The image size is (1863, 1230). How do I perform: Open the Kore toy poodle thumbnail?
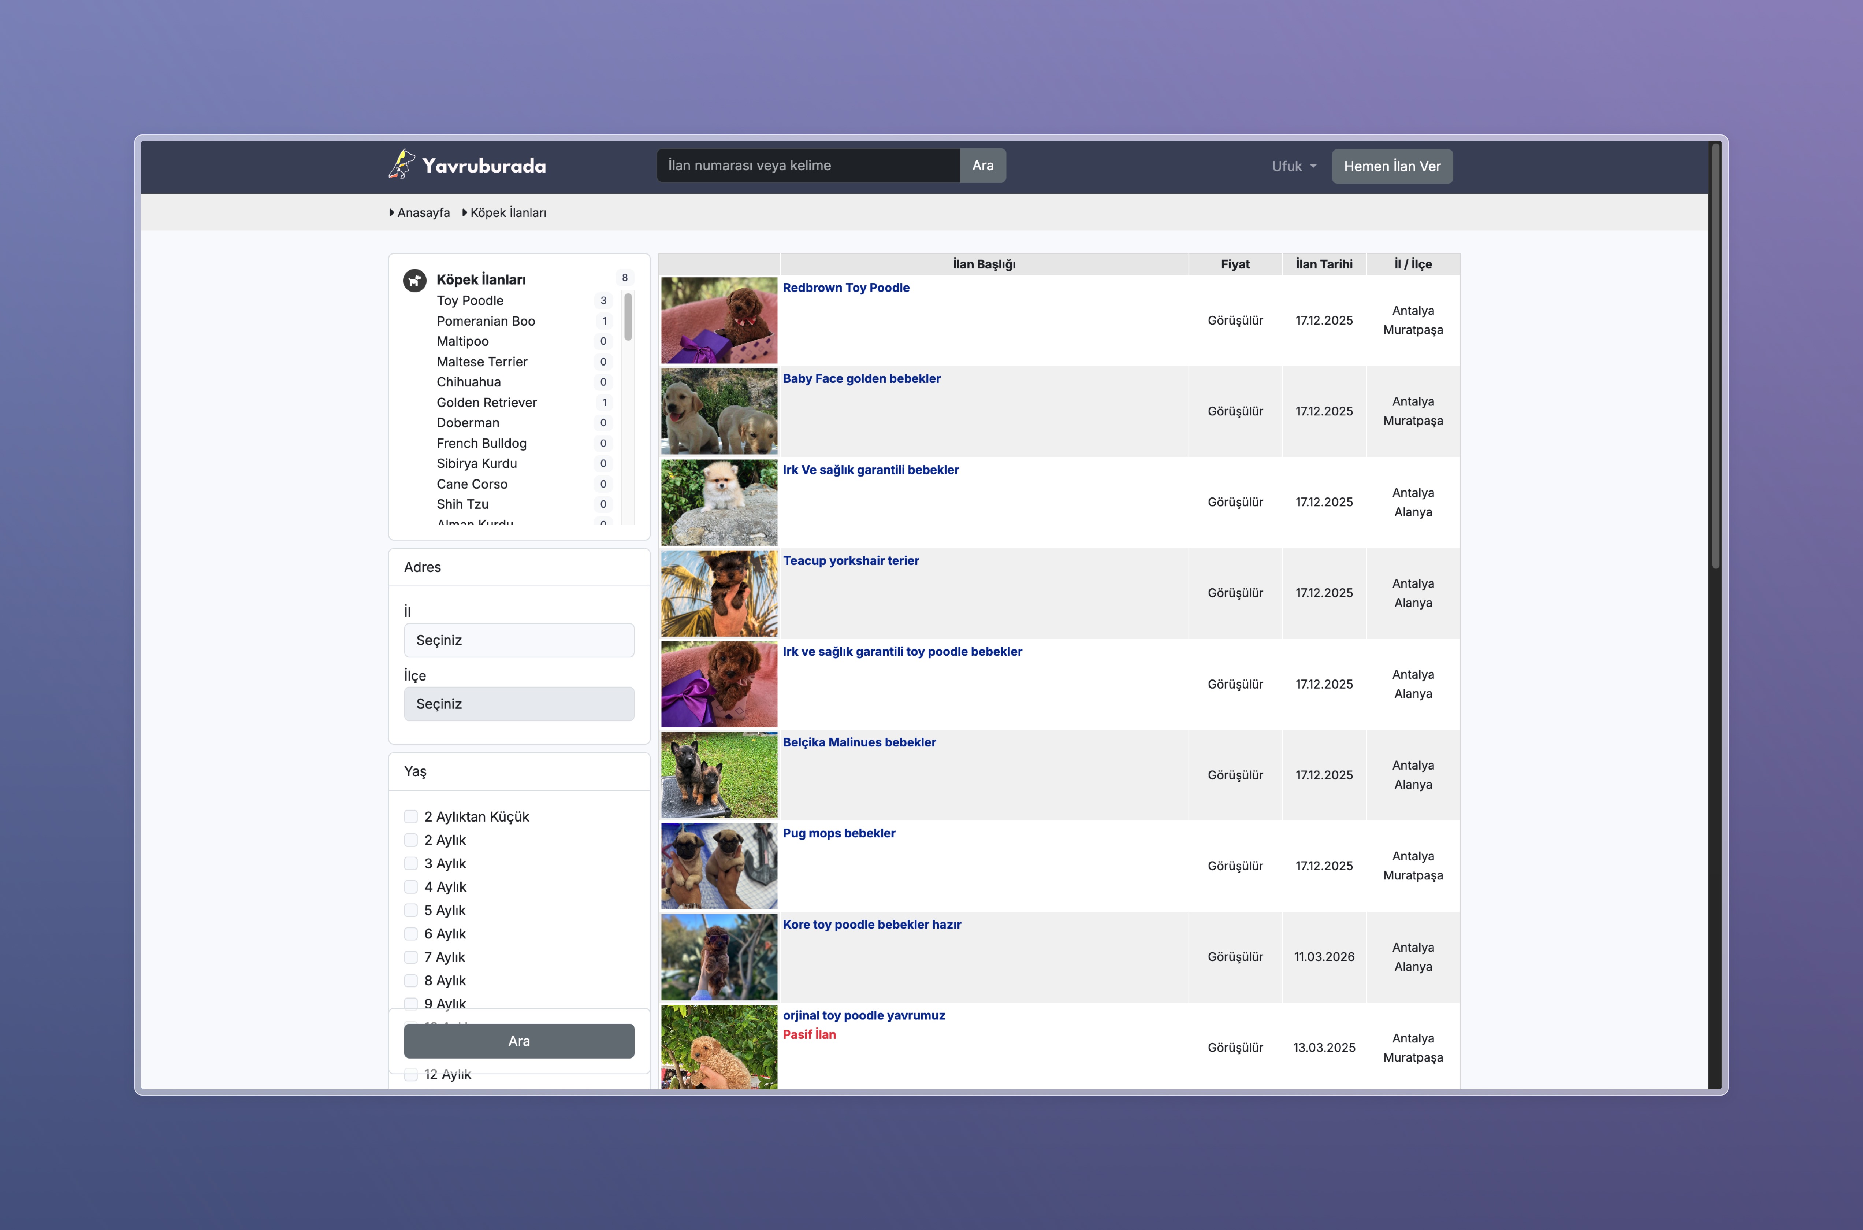click(718, 956)
